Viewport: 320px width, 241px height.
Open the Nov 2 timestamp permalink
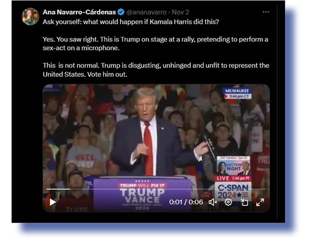181,12
